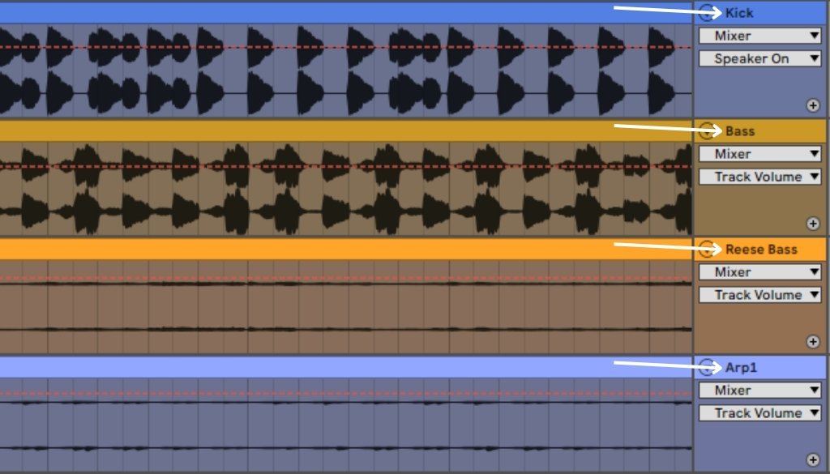Click the Kick track red automation line
The height and width of the screenshot is (474, 830).
click(x=346, y=47)
